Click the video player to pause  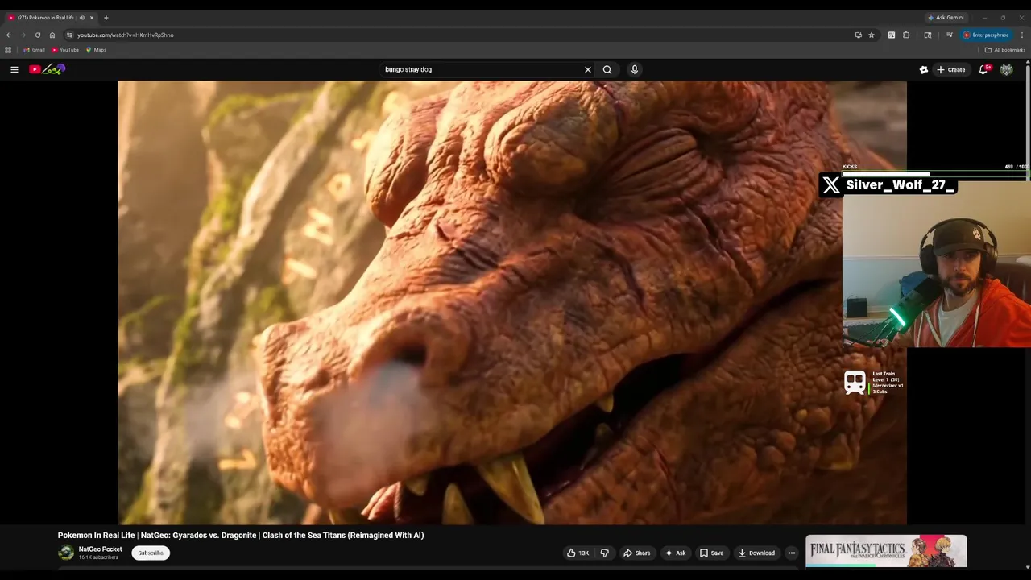(x=512, y=302)
